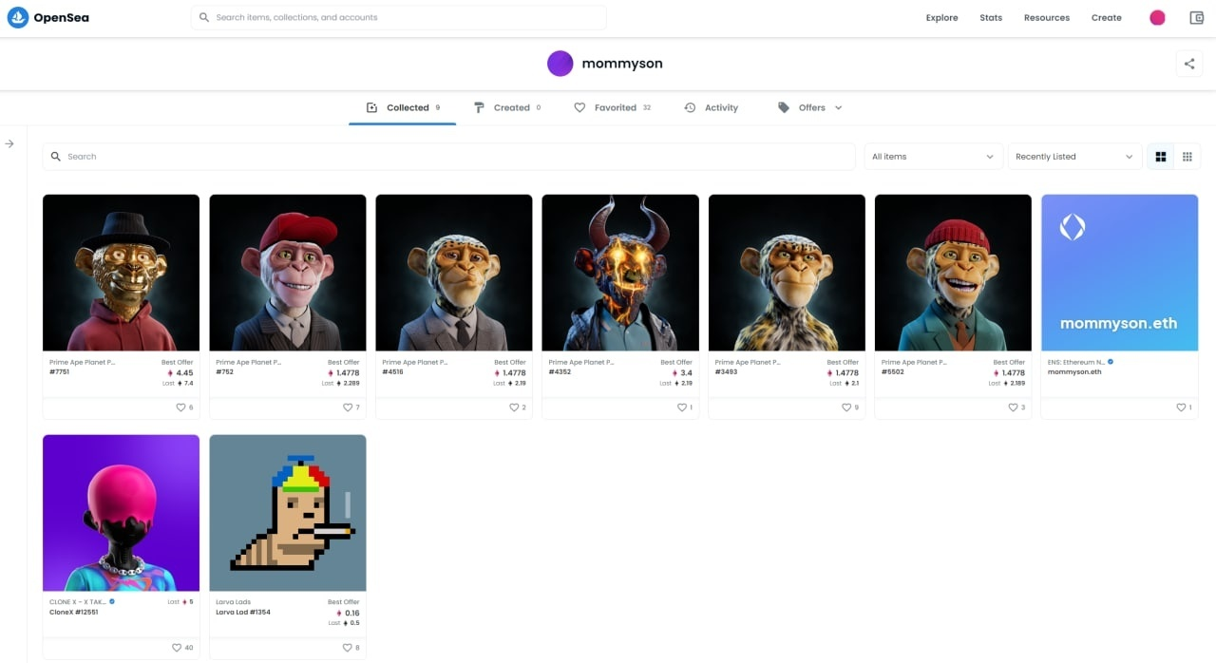Favorite Prime Ape #4516 heart

[514, 407]
